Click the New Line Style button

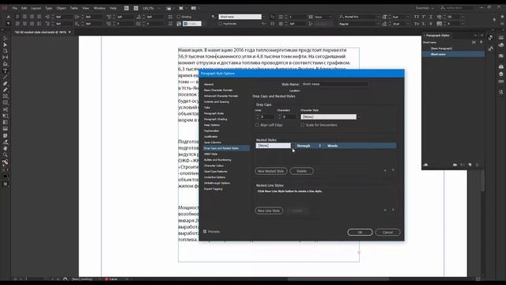269,211
